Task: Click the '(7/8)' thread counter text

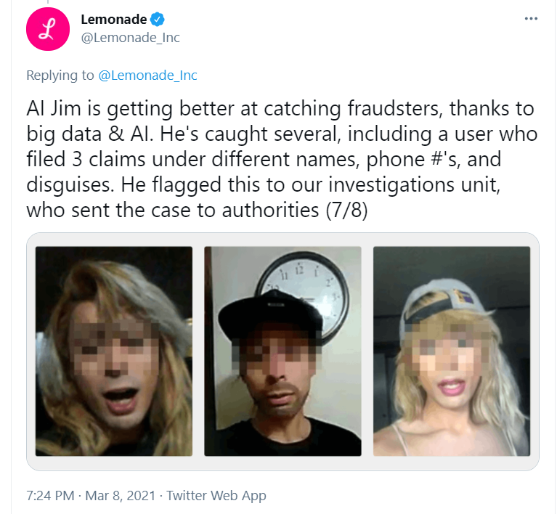Action: (346, 210)
